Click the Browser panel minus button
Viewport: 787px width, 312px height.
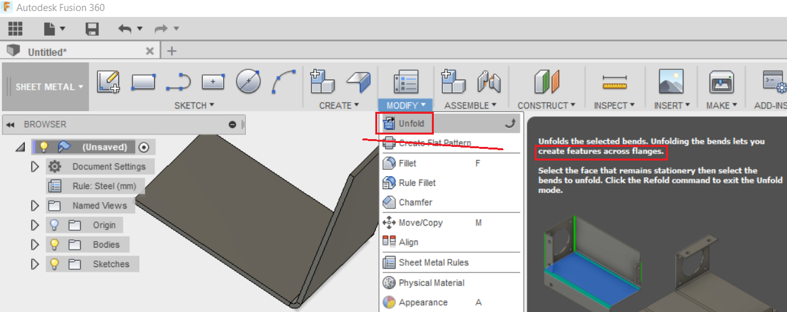point(232,124)
